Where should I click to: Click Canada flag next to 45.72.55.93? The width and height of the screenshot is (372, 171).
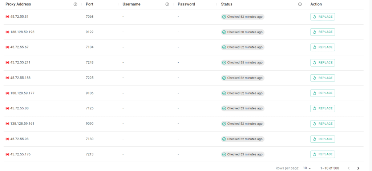coord(7,139)
